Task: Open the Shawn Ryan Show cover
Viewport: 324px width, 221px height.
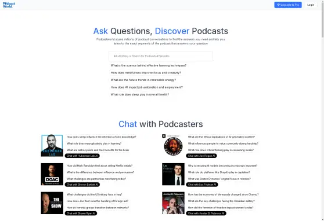Action: coord(52,203)
